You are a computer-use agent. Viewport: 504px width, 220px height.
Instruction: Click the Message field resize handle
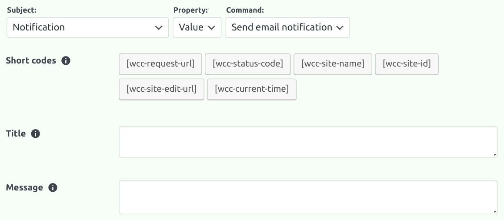coord(495,212)
